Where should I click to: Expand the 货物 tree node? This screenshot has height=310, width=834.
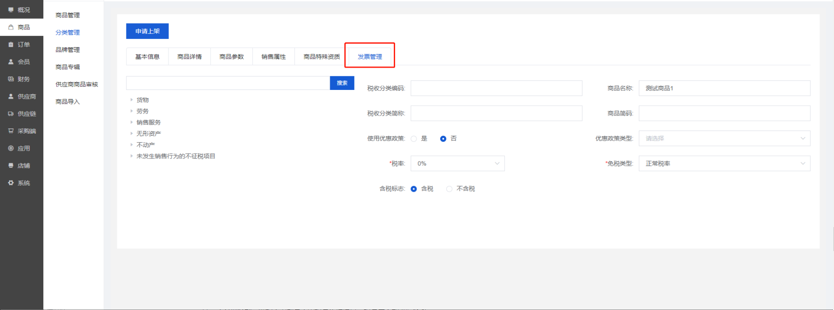click(131, 100)
